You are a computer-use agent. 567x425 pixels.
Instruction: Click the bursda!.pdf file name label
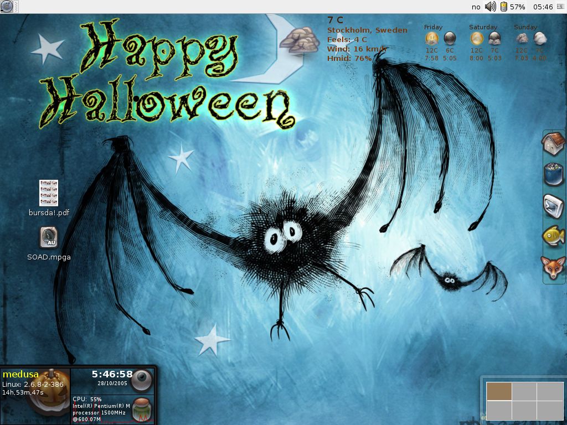49,212
